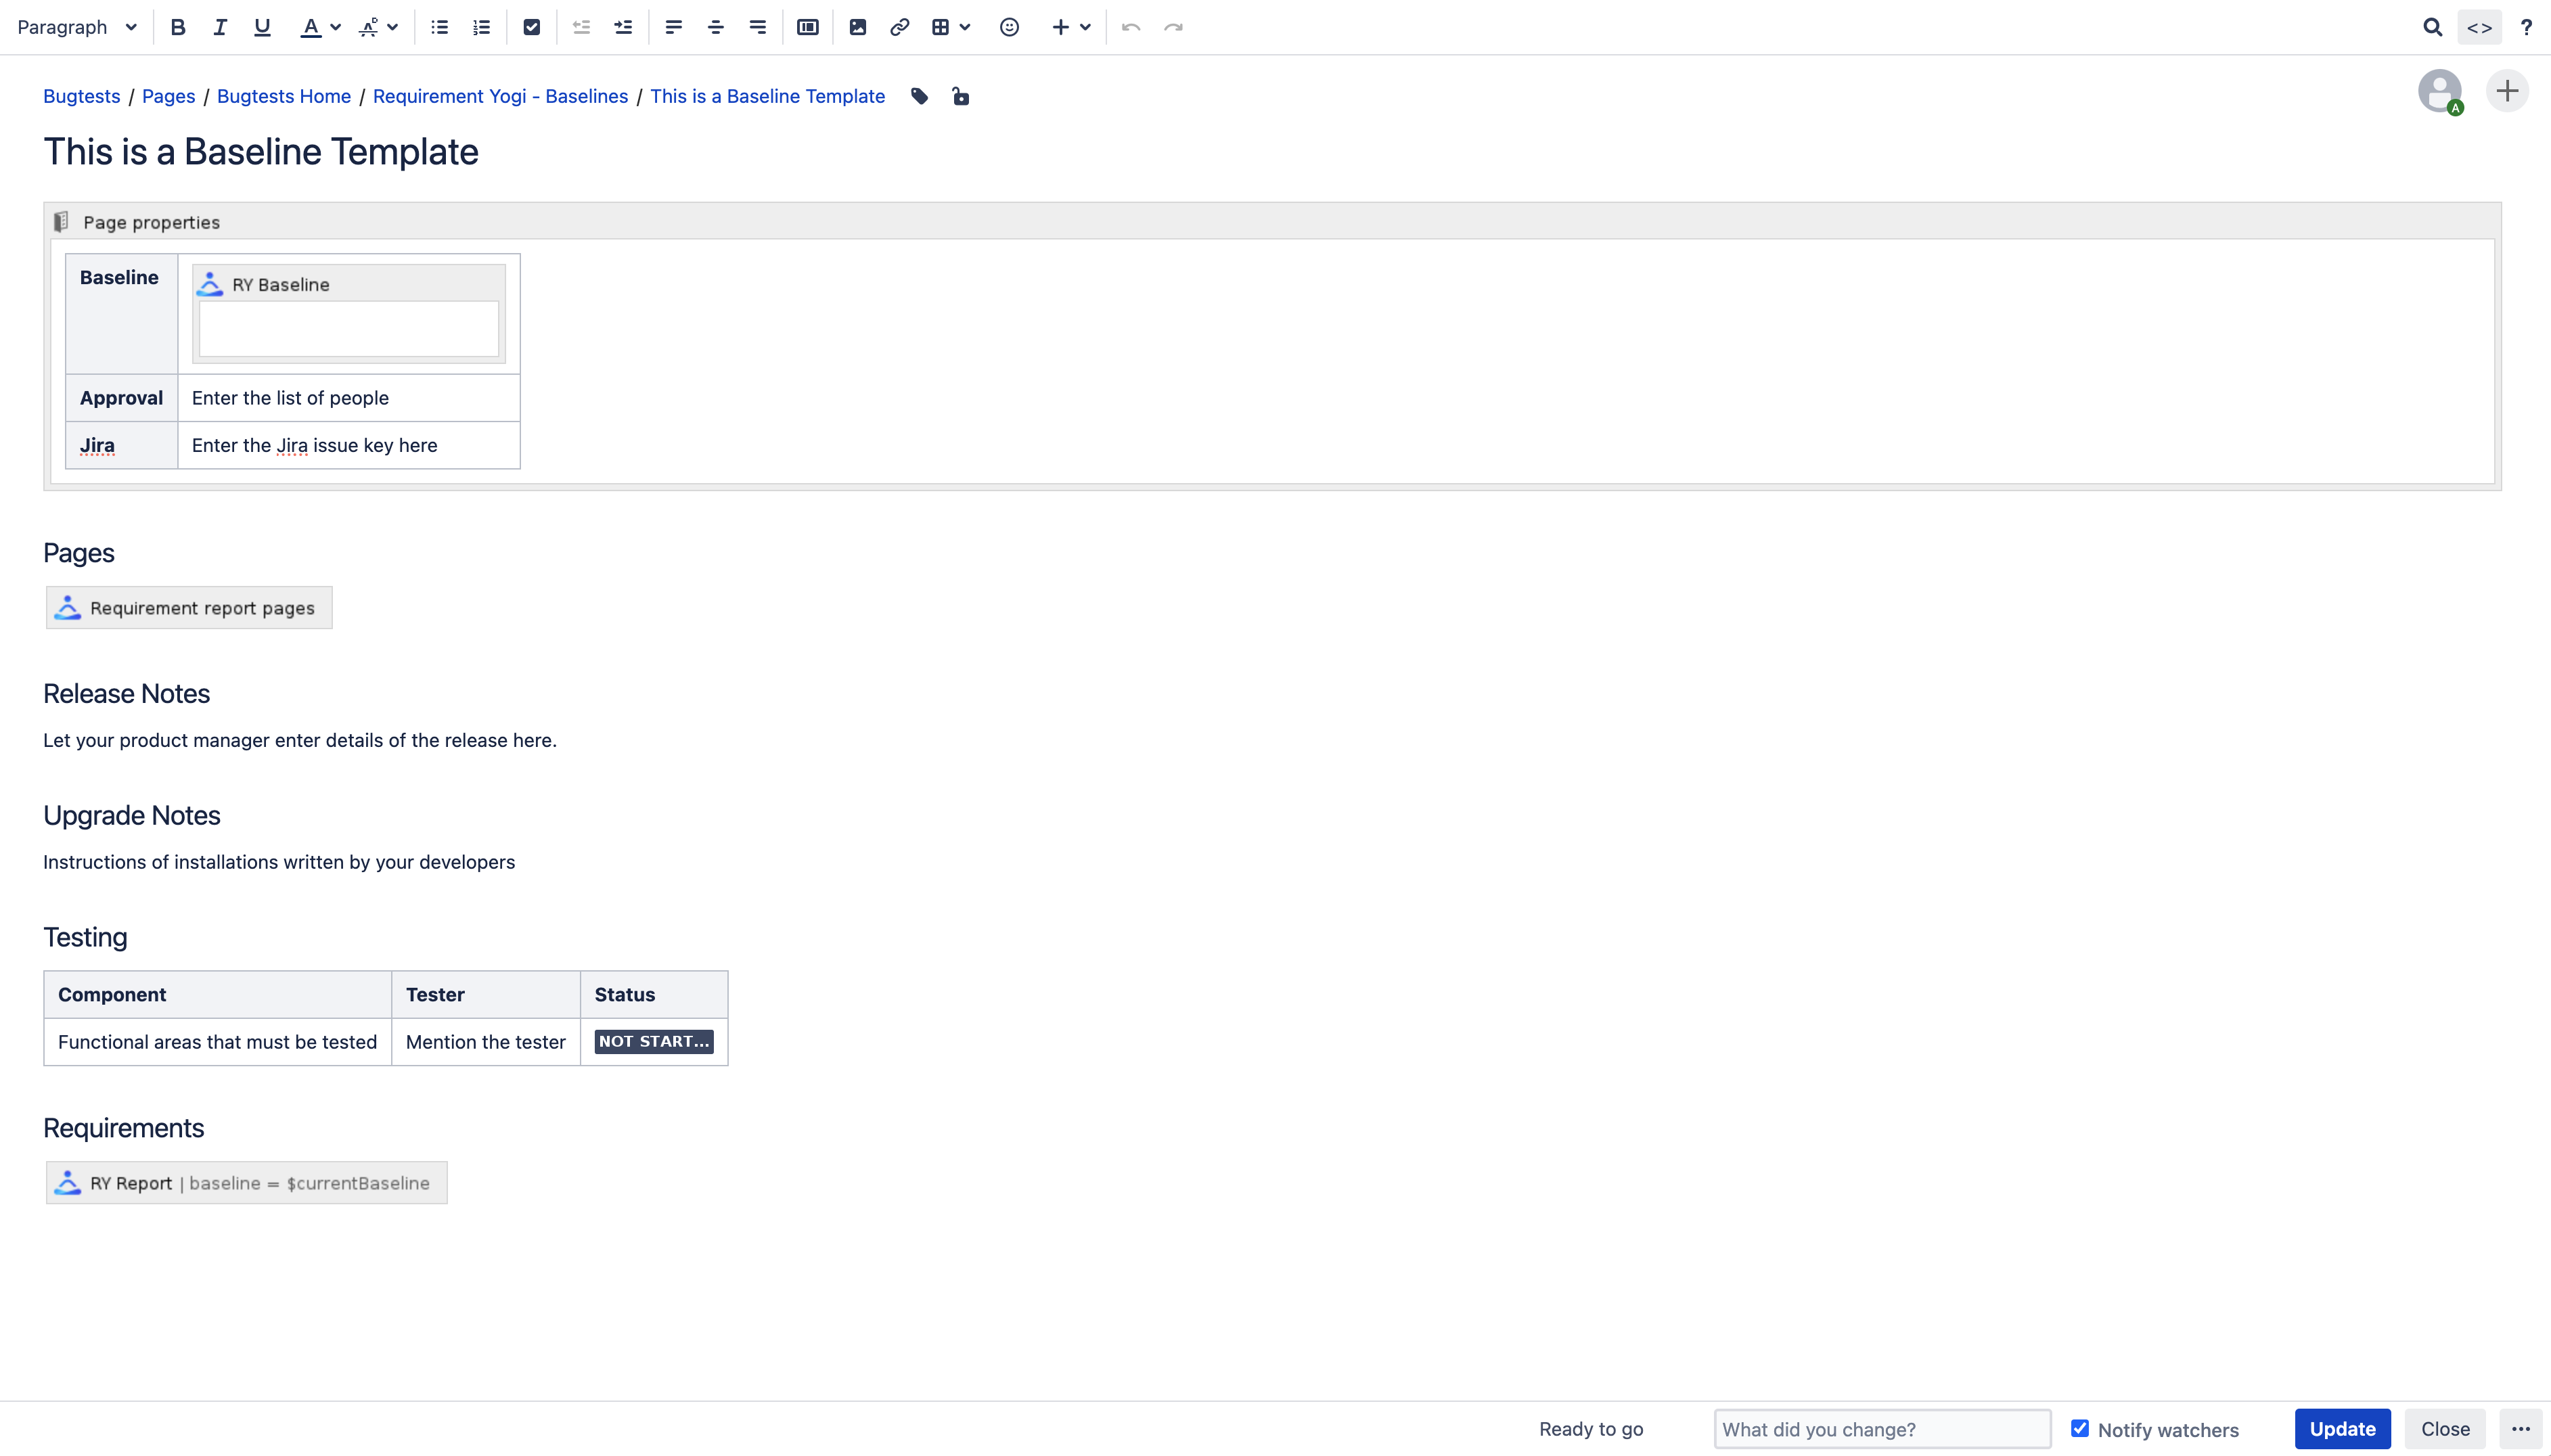Redo the last change
Screen dimensions: 2551x1456
click(1172, 27)
